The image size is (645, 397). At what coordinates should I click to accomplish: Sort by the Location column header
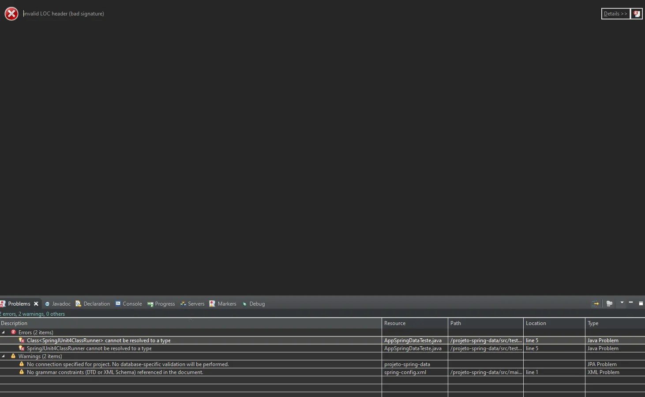[x=554, y=323]
